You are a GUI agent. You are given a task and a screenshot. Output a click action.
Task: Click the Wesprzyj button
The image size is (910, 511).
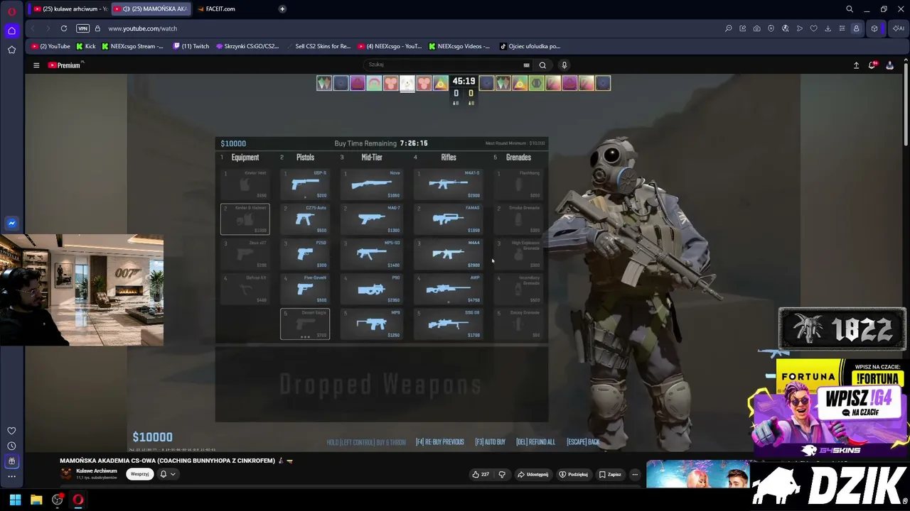140,474
